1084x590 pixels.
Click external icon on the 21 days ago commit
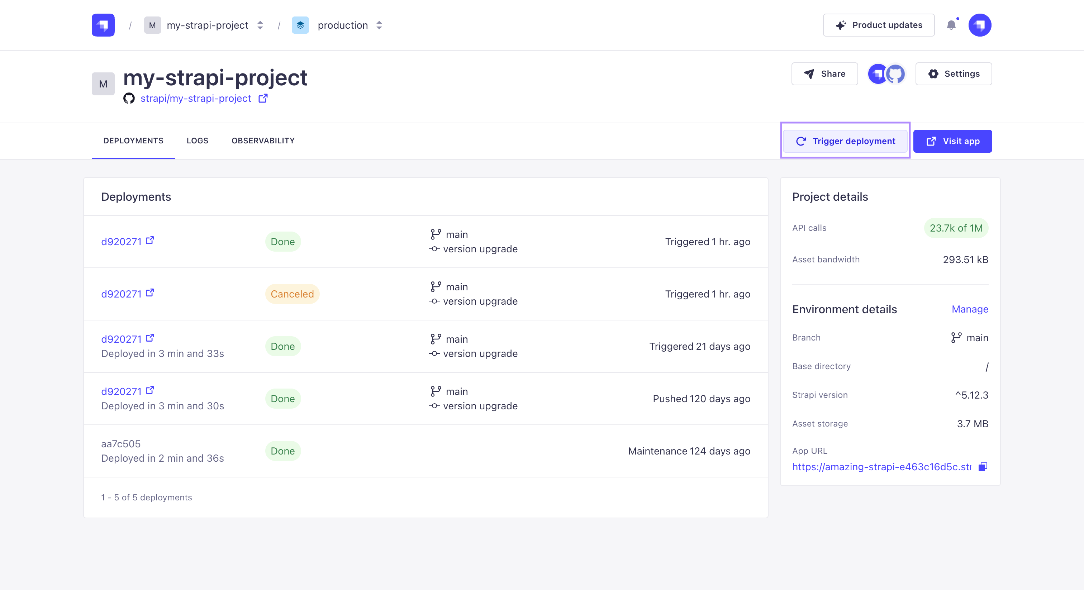coord(150,338)
